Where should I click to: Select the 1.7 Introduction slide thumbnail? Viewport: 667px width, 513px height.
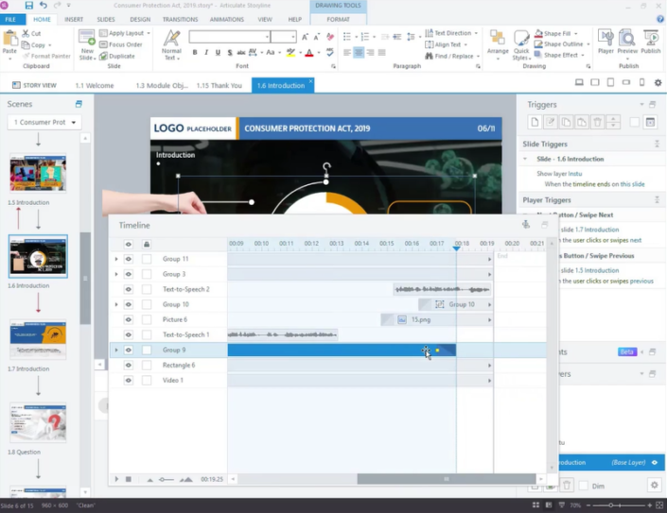click(x=38, y=340)
